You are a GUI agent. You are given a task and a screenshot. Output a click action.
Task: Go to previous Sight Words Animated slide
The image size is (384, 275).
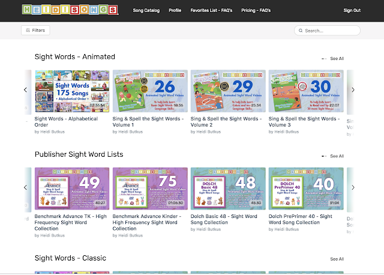(25, 90)
